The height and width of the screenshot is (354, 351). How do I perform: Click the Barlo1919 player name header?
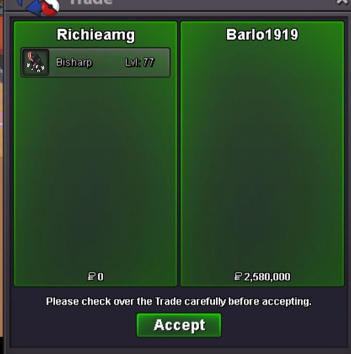click(262, 34)
